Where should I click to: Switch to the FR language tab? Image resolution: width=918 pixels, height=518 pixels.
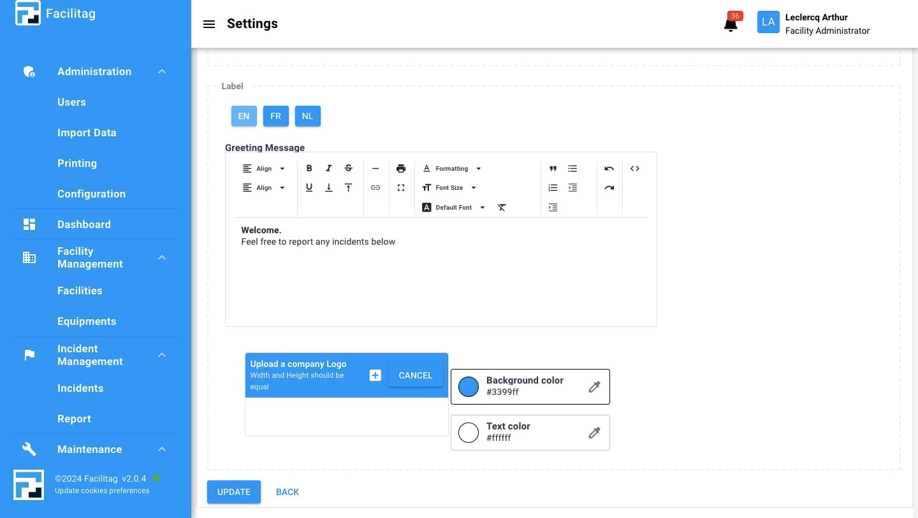point(275,116)
